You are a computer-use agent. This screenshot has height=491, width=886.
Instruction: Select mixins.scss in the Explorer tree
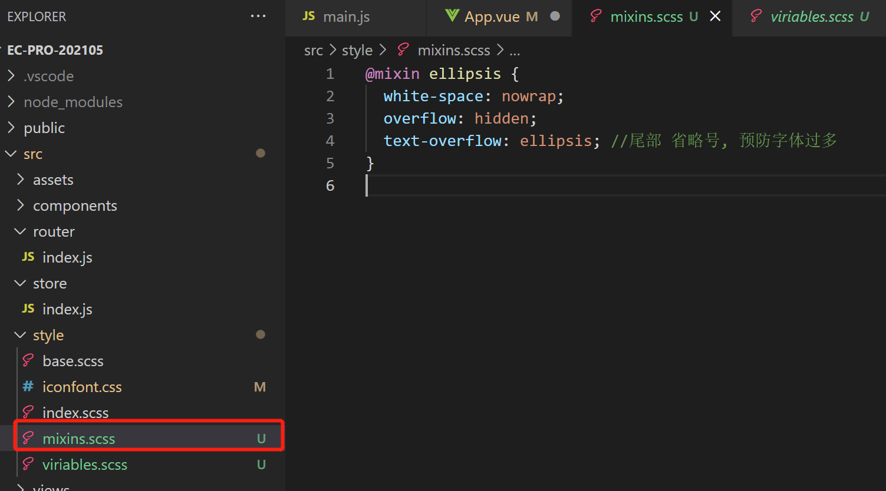point(143,438)
